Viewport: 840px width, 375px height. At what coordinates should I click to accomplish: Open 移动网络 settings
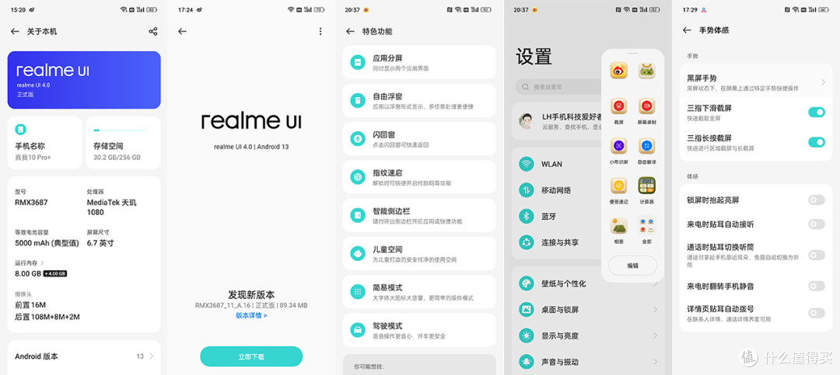[557, 190]
